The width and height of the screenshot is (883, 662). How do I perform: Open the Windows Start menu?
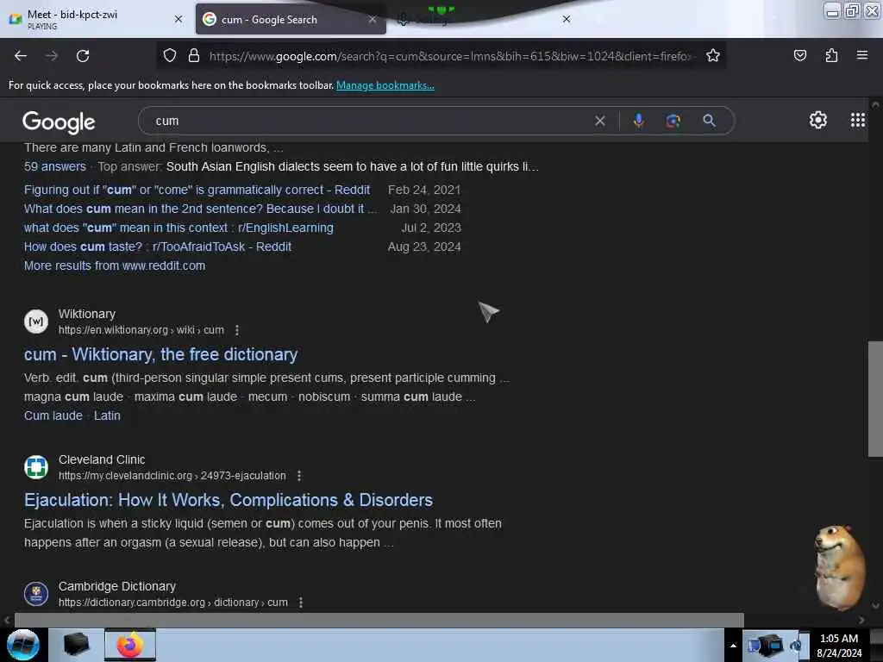coord(23,645)
